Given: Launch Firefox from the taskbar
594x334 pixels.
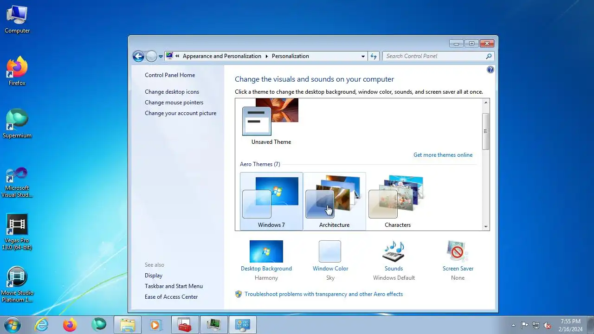Looking at the screenshot, I should (x=70, y=325).
